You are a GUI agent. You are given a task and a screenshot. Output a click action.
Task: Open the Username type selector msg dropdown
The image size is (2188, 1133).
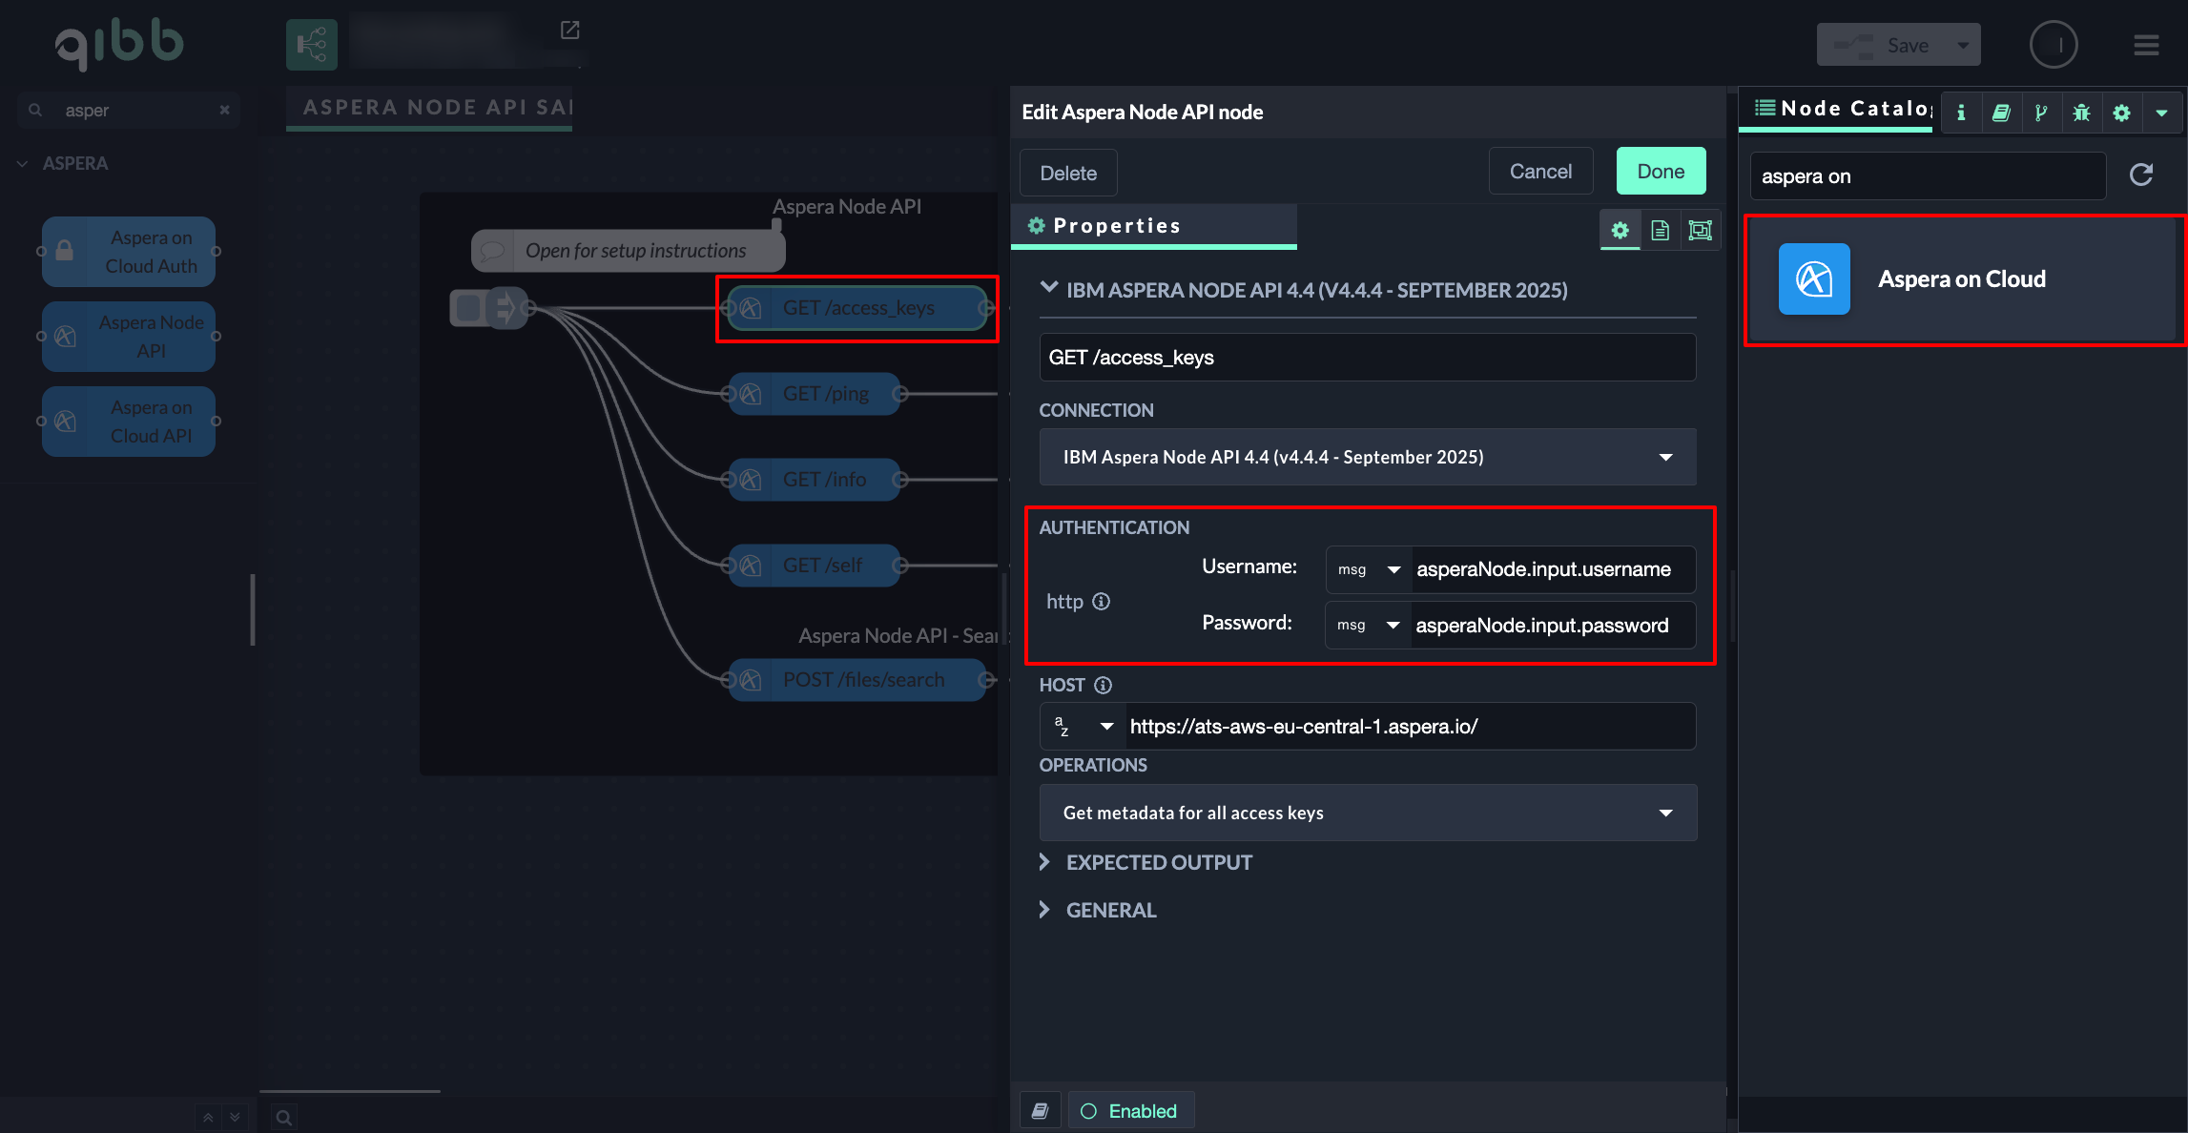[1368, 569]
